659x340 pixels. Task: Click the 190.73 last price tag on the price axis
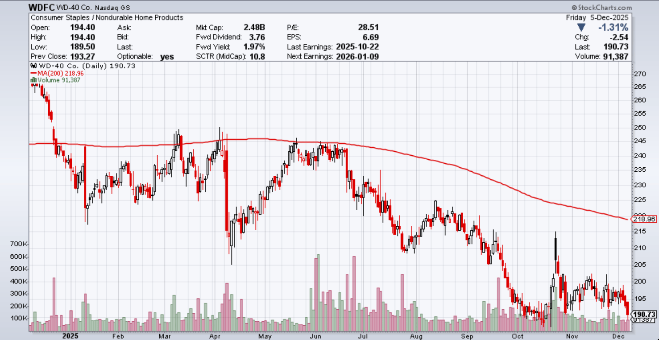click(x=644, y=314)
